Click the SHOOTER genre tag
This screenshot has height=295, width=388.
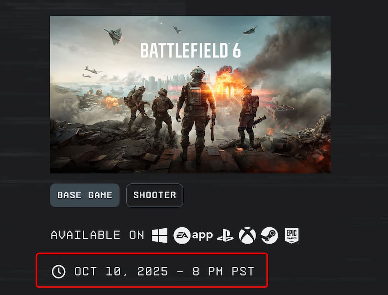(x=155, y=195)
